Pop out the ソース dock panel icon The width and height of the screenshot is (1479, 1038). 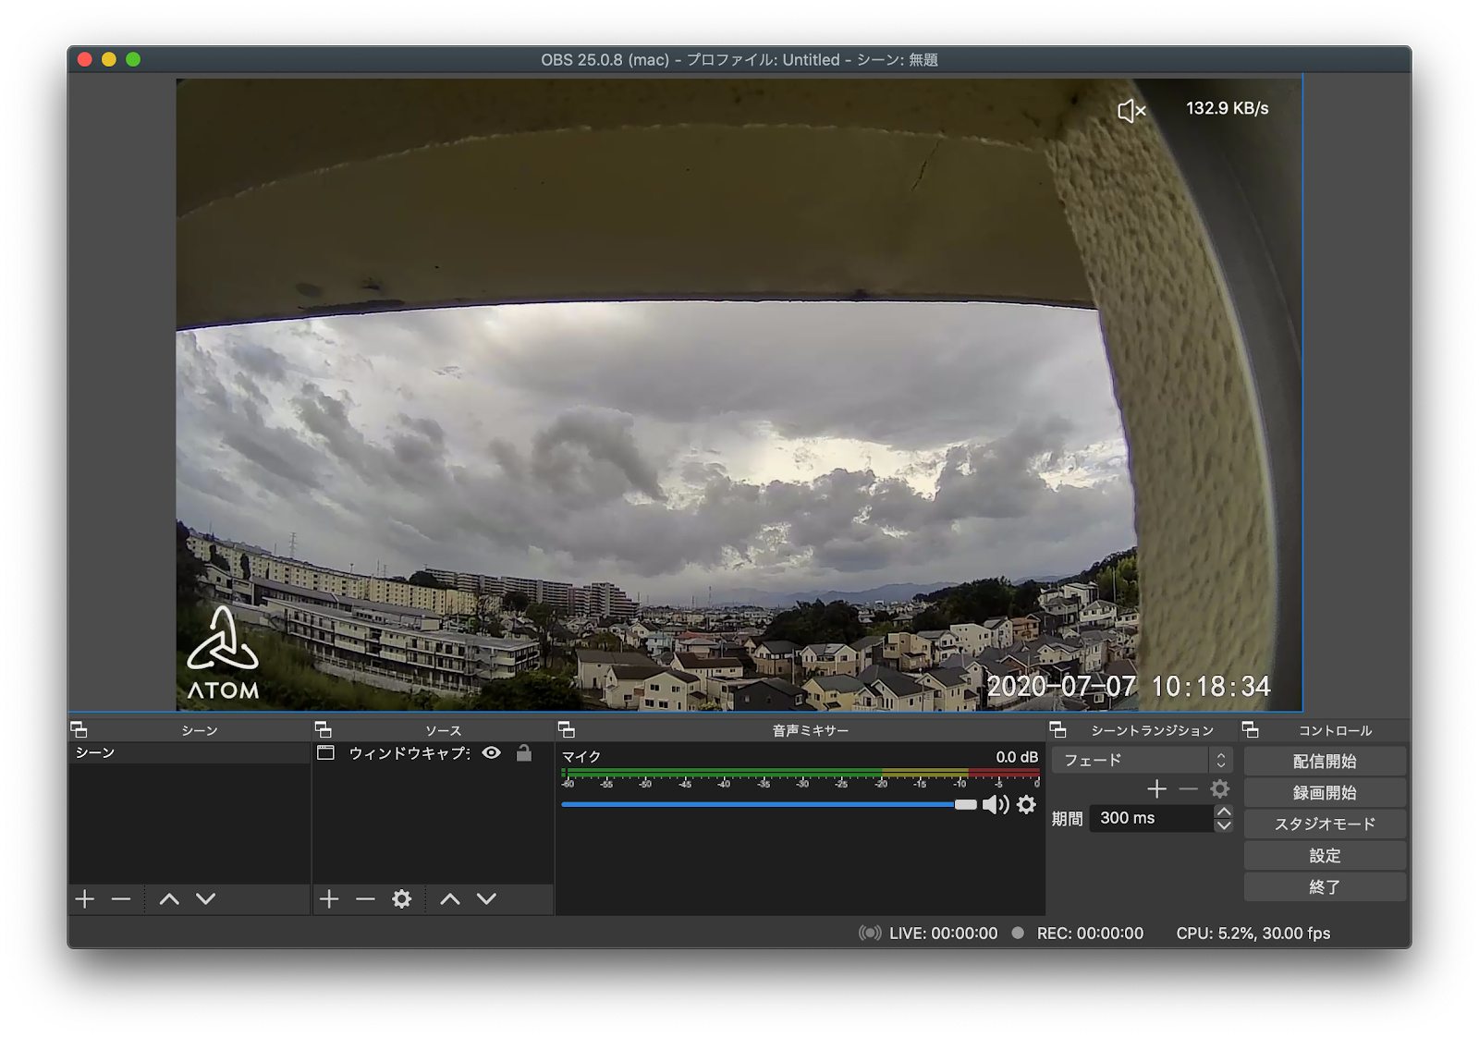coord(324,729)
